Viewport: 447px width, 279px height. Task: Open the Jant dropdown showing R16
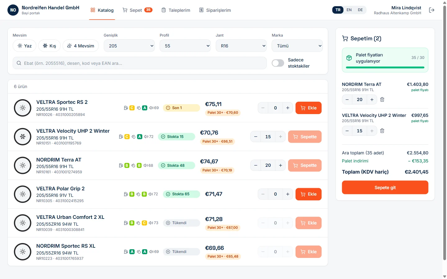point(241,46)
